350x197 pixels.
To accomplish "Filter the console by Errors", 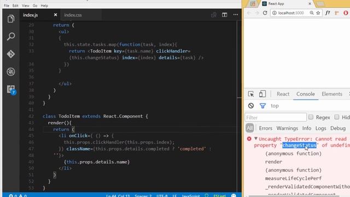I will [x=266, y=129].
